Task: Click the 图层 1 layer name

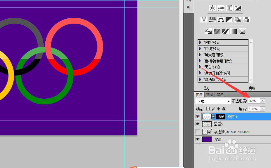Action: [x=232, y=117]
